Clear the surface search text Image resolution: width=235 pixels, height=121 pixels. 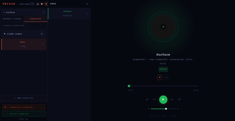pyautogui.click(x=44, y=13)
